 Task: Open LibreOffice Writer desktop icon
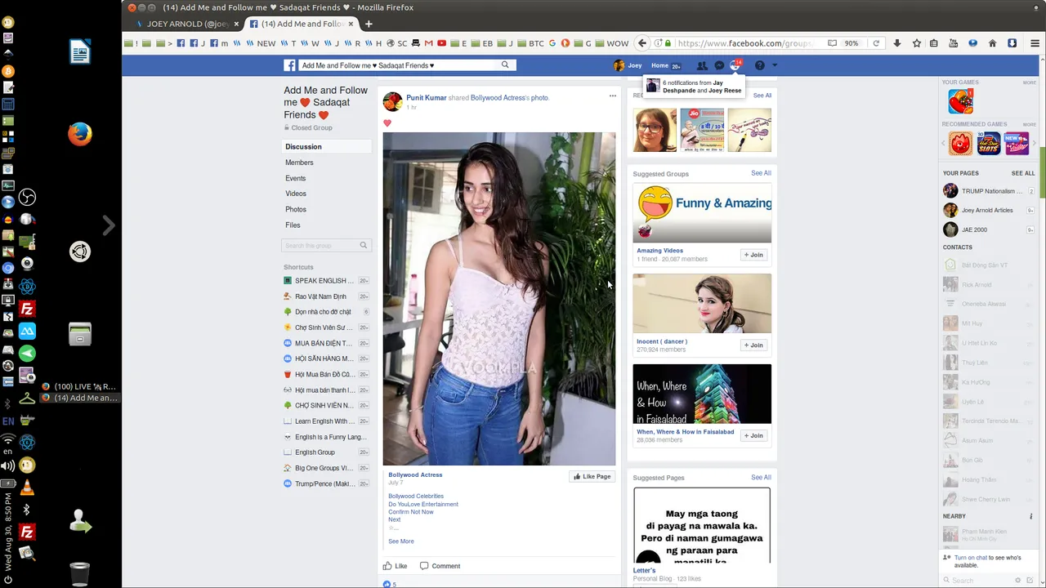pyautogui.click(x=79, y=52)
